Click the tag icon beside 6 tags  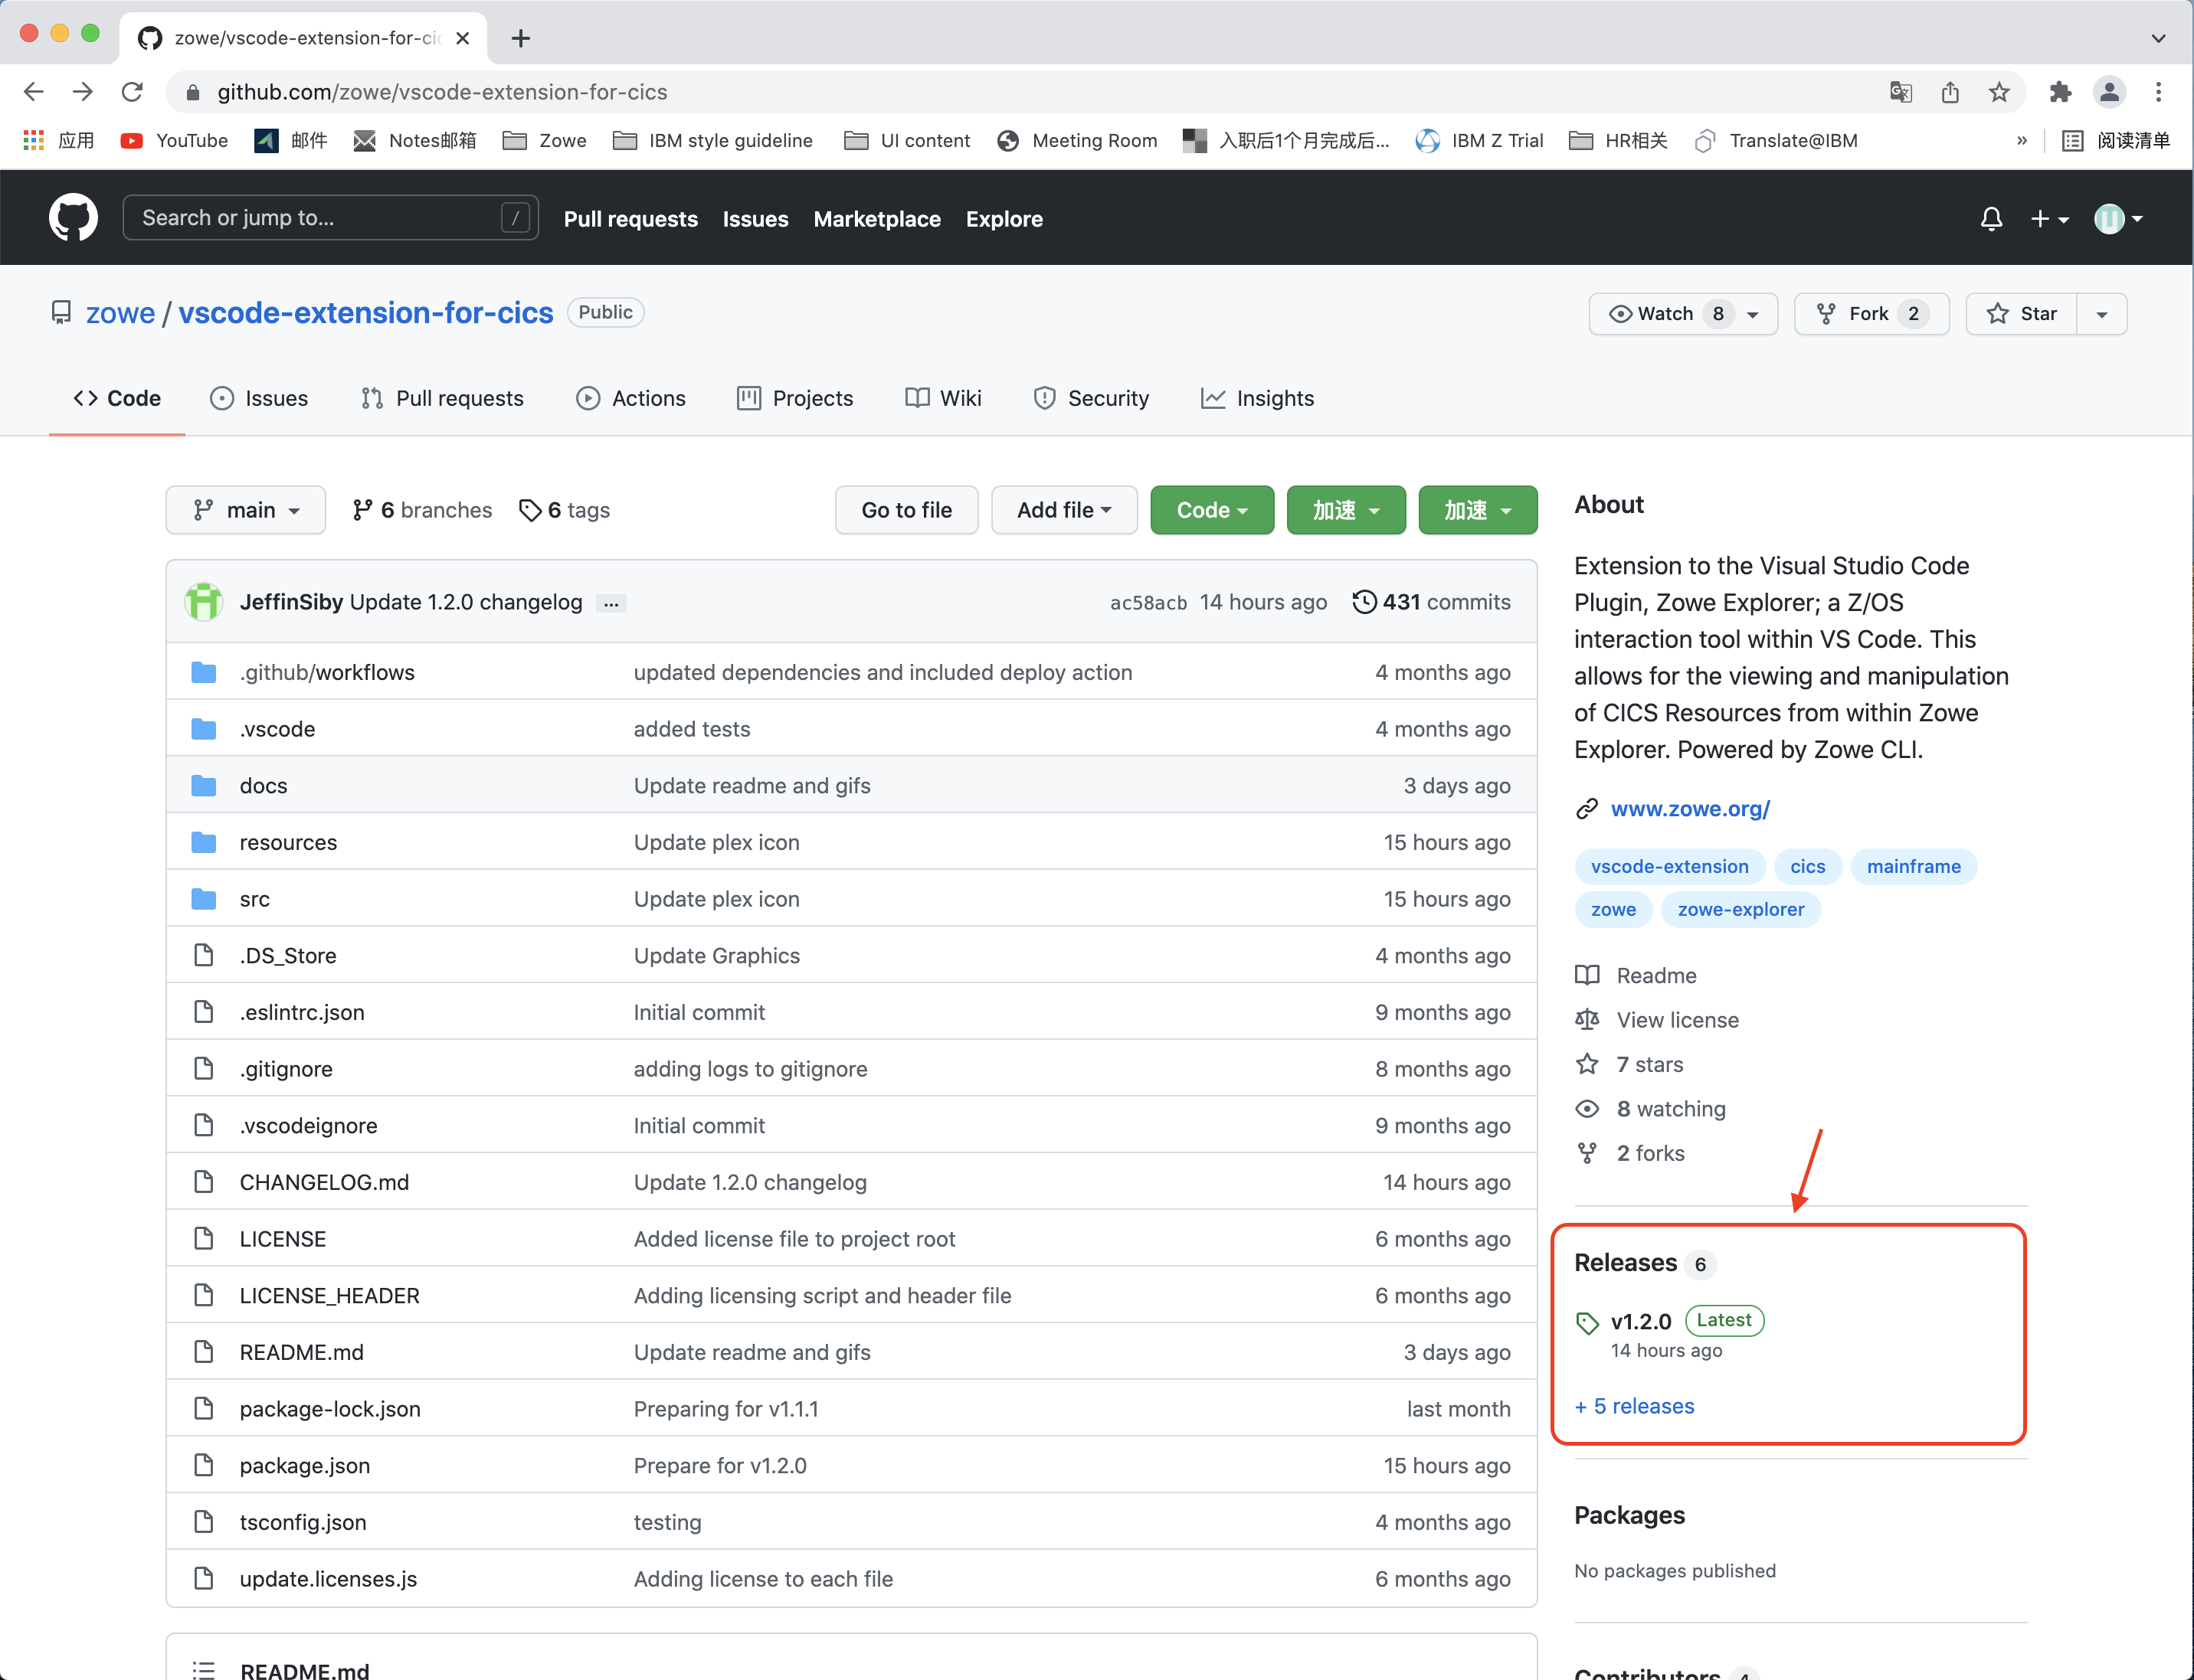tap(529, 510)
